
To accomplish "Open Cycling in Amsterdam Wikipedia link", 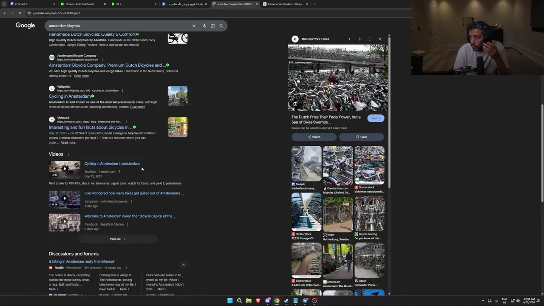I will click(70, 96).
